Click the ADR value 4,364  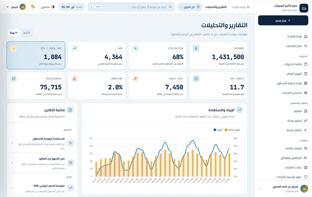point(113,57)
